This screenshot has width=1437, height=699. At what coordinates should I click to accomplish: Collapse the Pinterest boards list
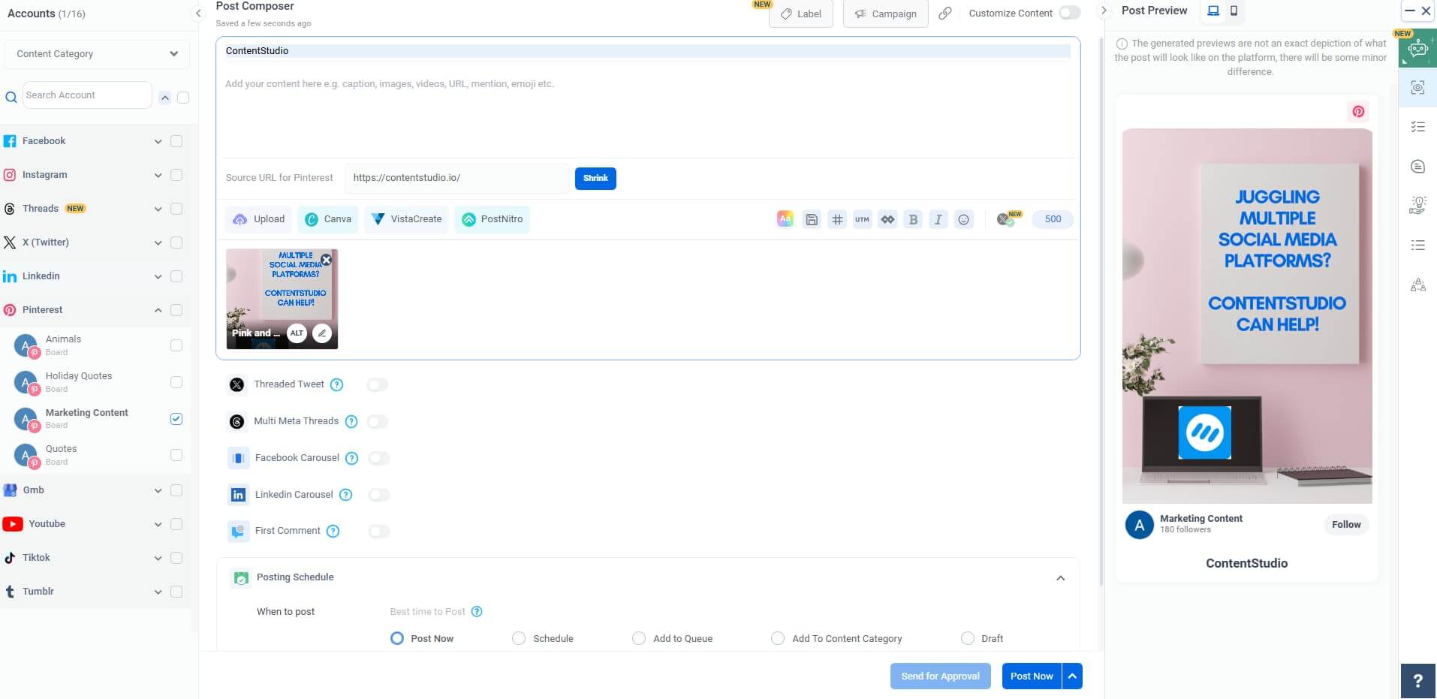coord(158,310)
